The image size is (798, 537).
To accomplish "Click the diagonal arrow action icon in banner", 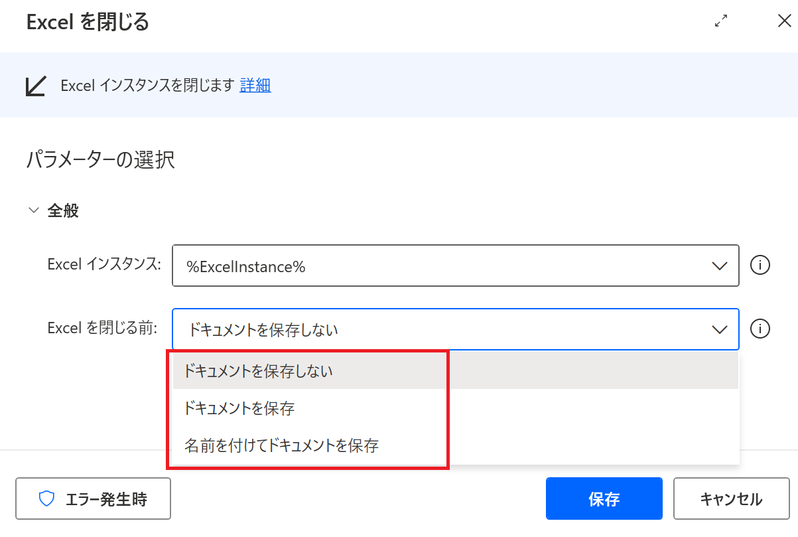I will (x=35, y=86).
